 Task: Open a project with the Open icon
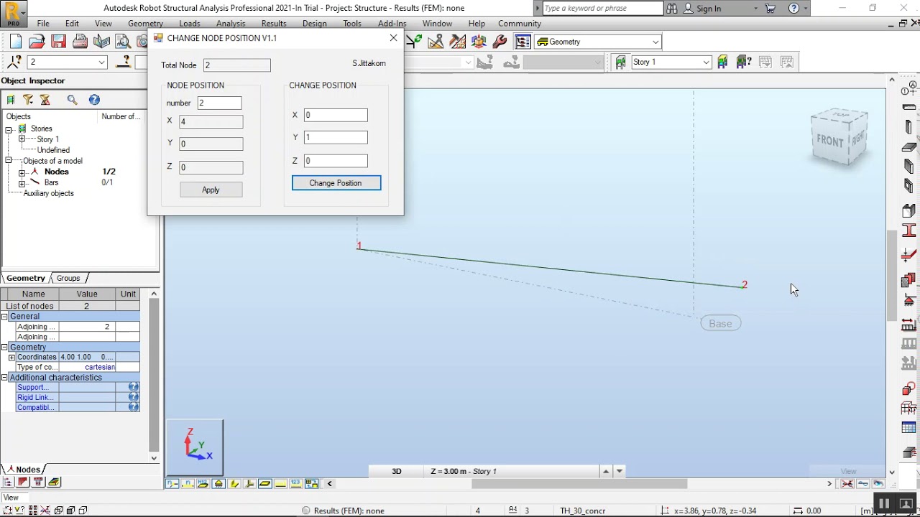point(37,42)
